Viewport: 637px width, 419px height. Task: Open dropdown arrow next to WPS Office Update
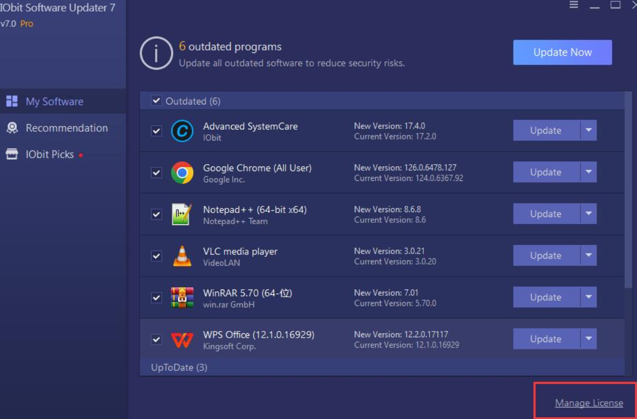[588, 339]
